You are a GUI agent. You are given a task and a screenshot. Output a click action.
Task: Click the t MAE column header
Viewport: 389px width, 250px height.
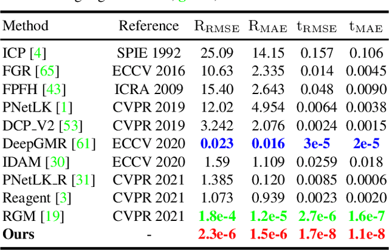(x=366, y=26)
